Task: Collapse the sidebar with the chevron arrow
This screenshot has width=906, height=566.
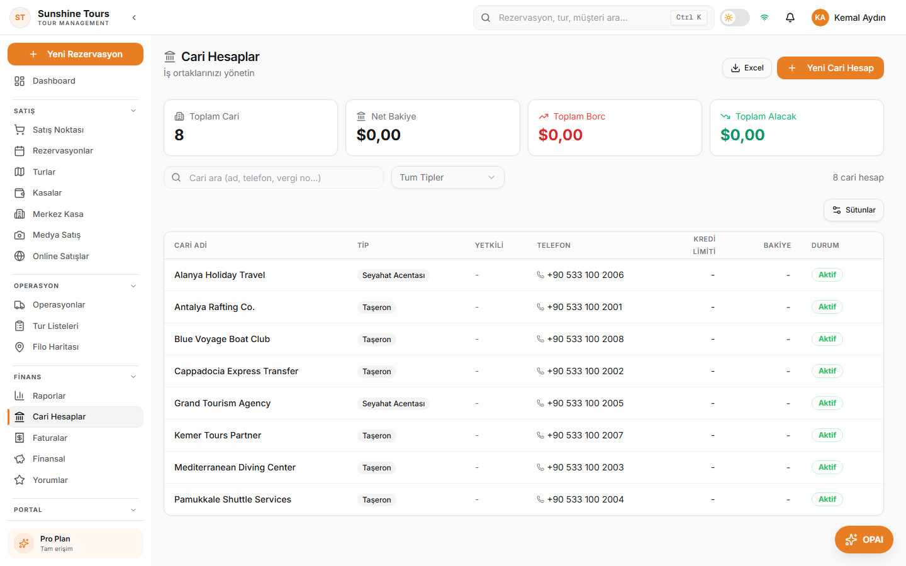Action: tap(134, 18)
